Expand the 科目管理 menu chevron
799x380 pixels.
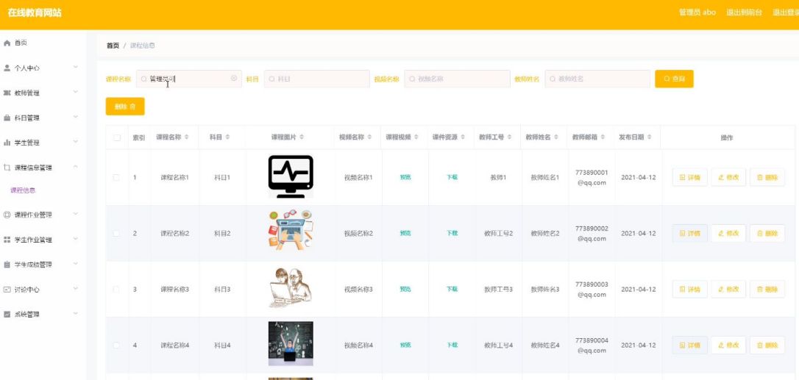(76, 117)
